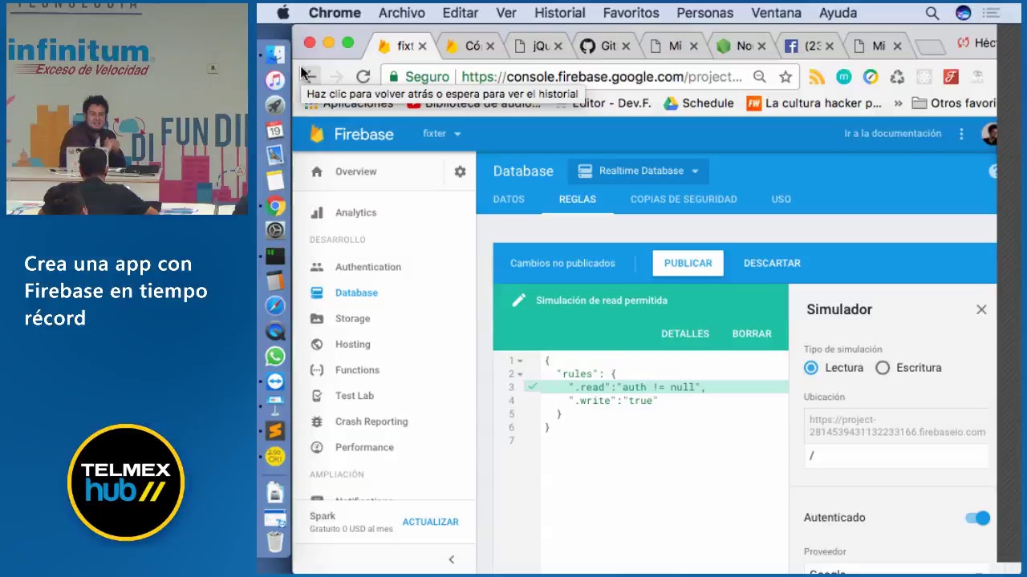Toggle the Autenticado switch
Viewport: 1027px width, 577px height.
point(977,518)
